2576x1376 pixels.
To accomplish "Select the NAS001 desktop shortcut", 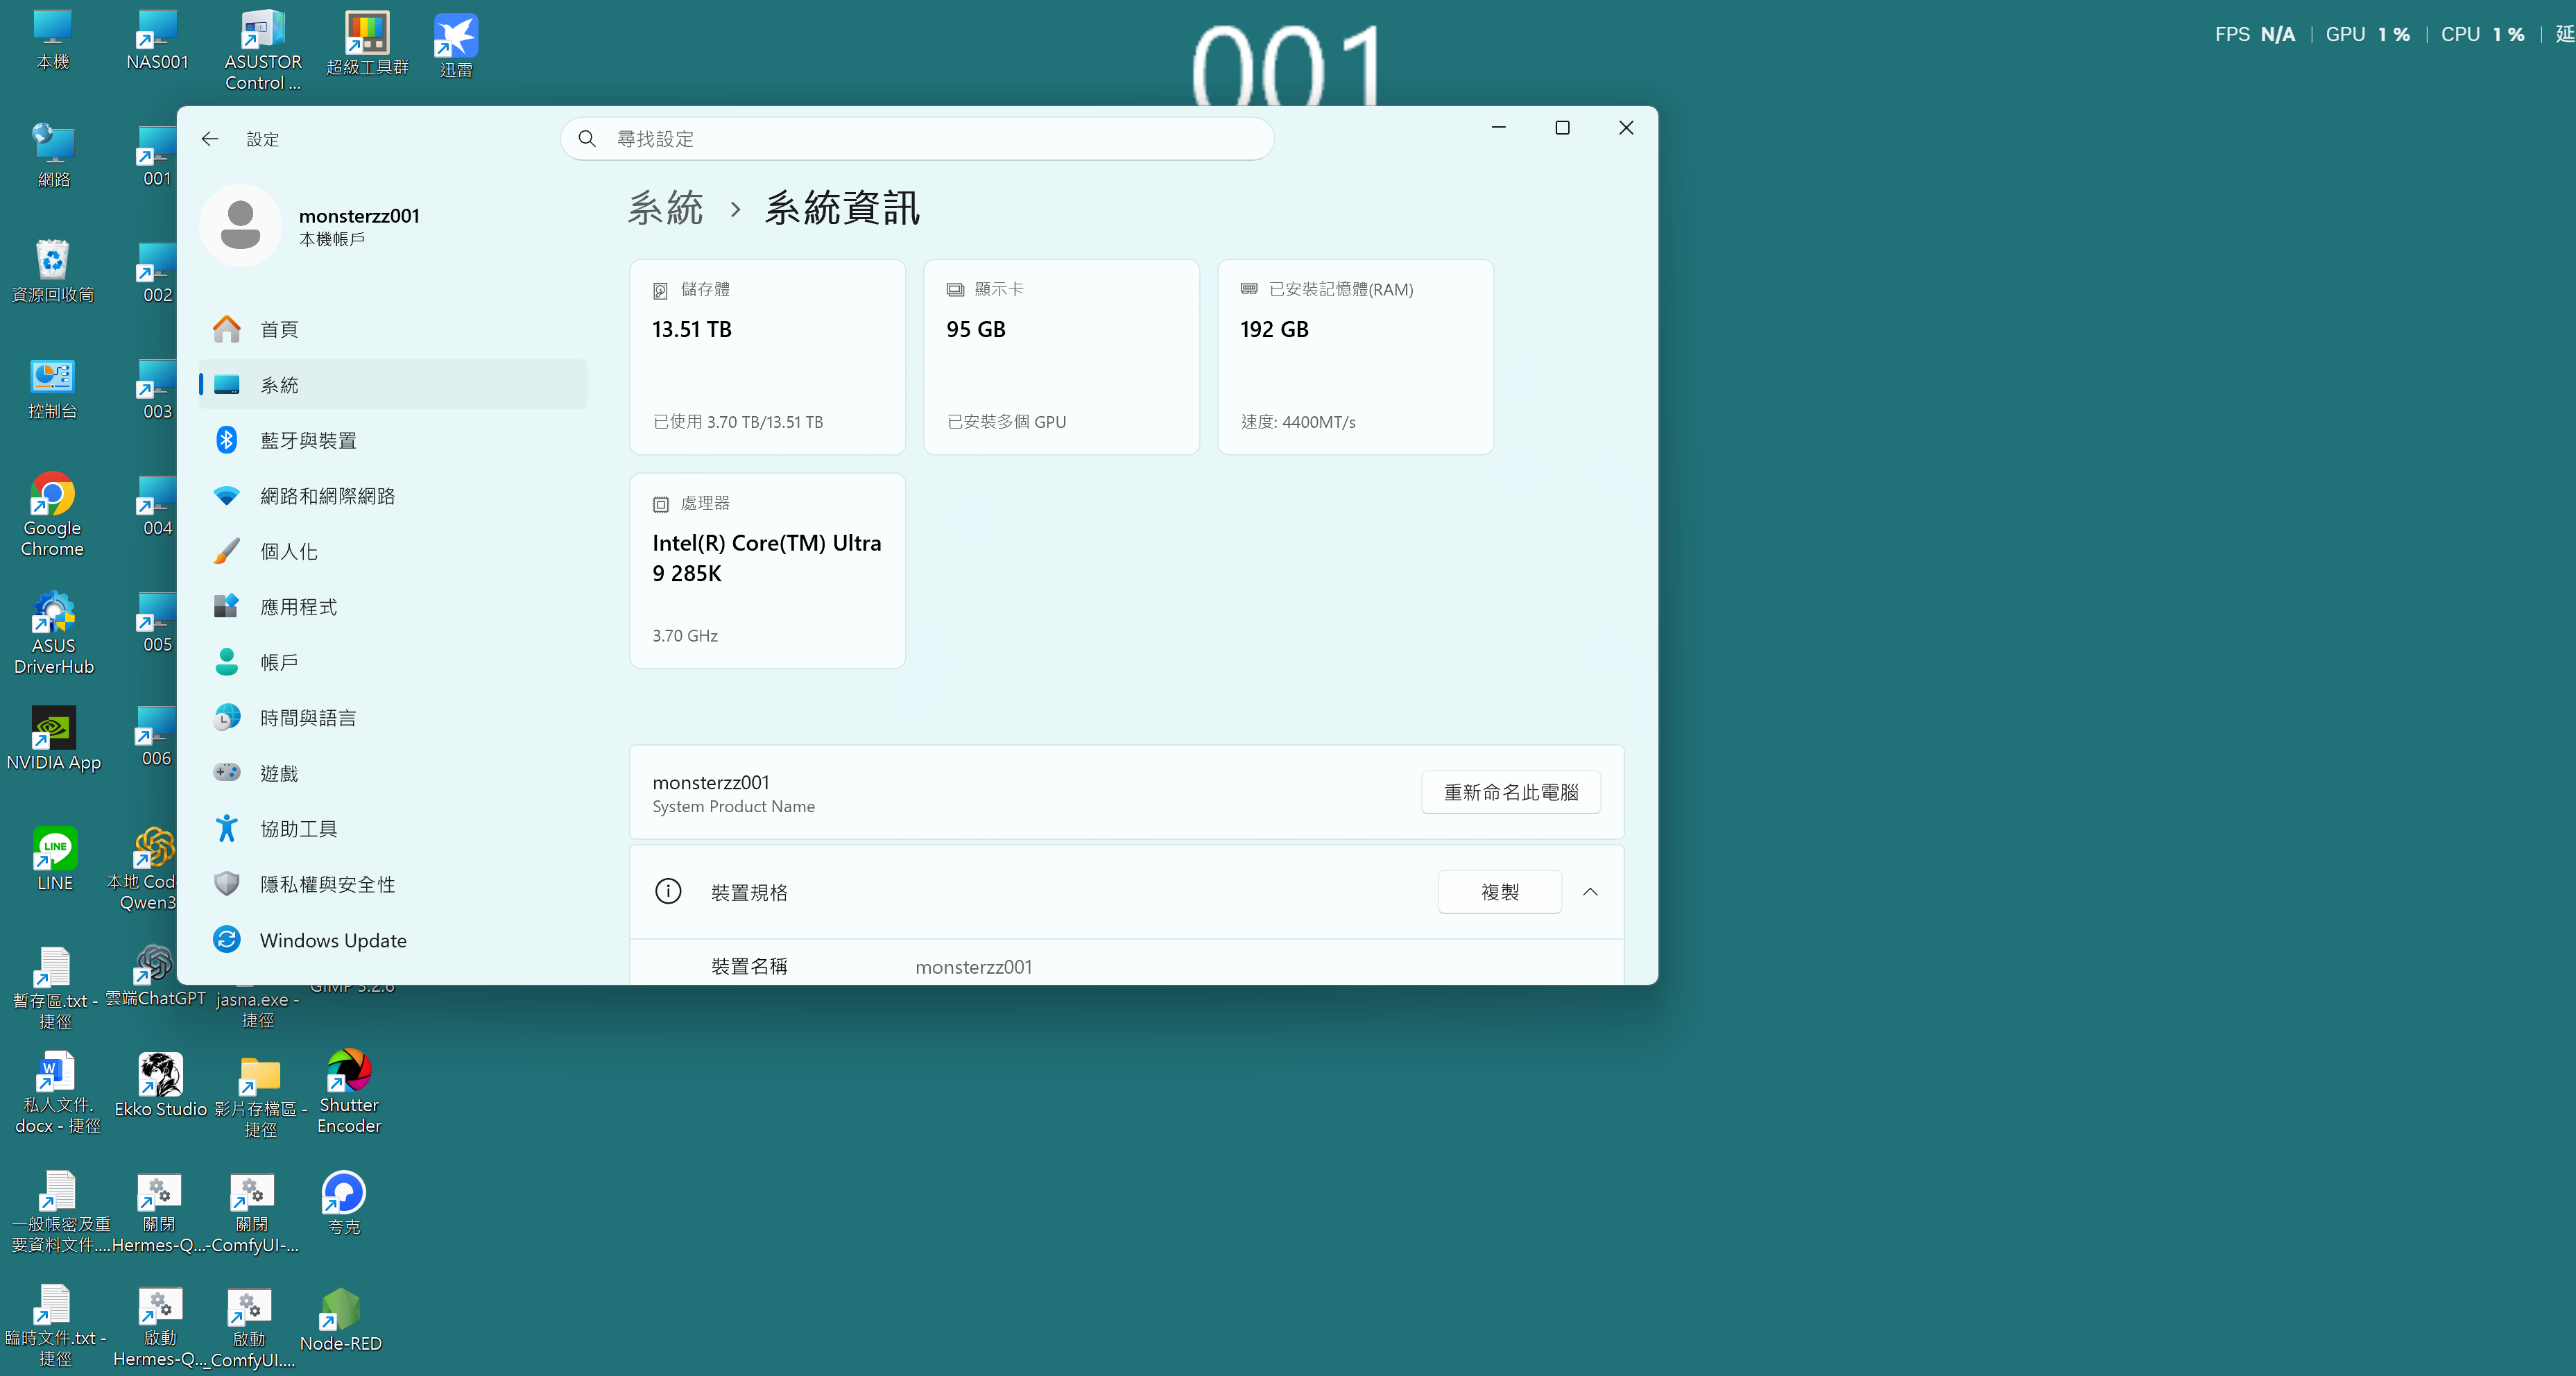I will click(x=157, y=41).
